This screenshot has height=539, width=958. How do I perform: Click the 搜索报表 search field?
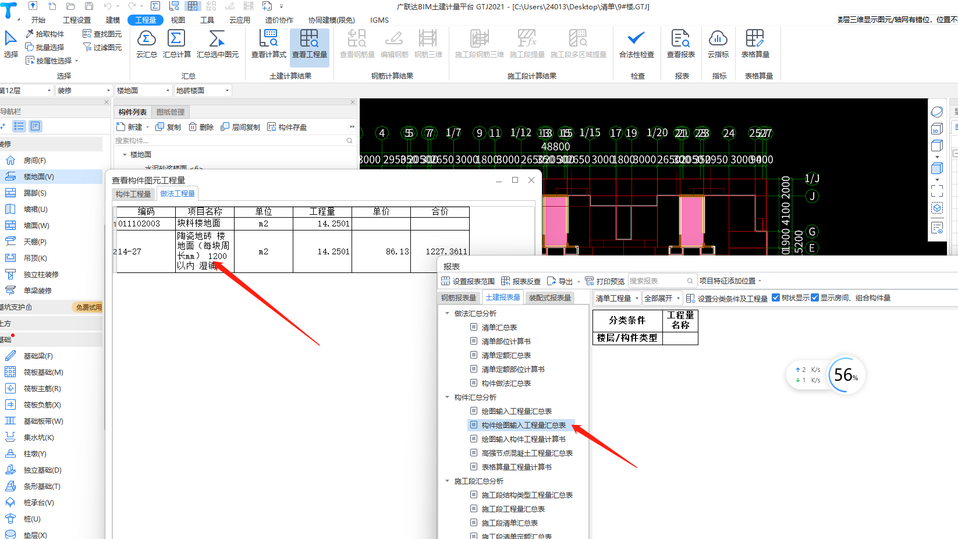(x=662, y=281)
